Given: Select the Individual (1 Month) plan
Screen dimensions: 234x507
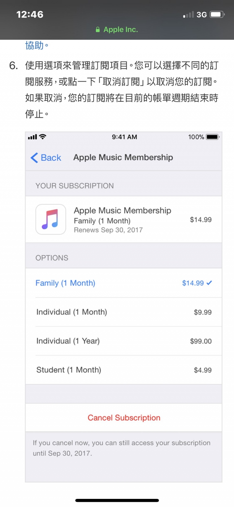Looking at the screenshot, I should click(124, 312).
